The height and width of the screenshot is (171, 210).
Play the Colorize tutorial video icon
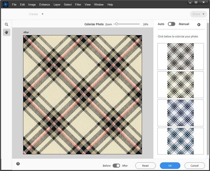coord(199,25)
